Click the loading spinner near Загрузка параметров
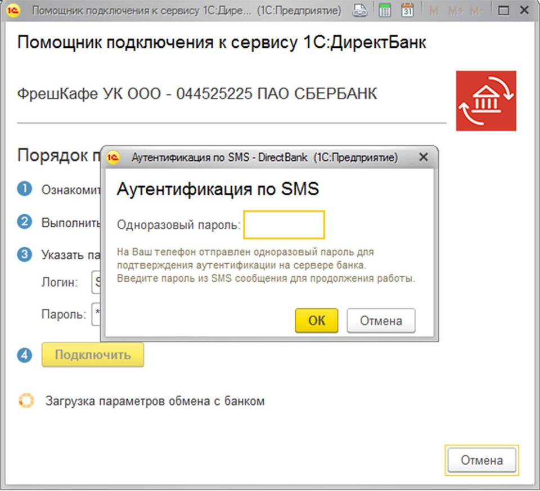 pyautogui.click(x=26, y=401)
